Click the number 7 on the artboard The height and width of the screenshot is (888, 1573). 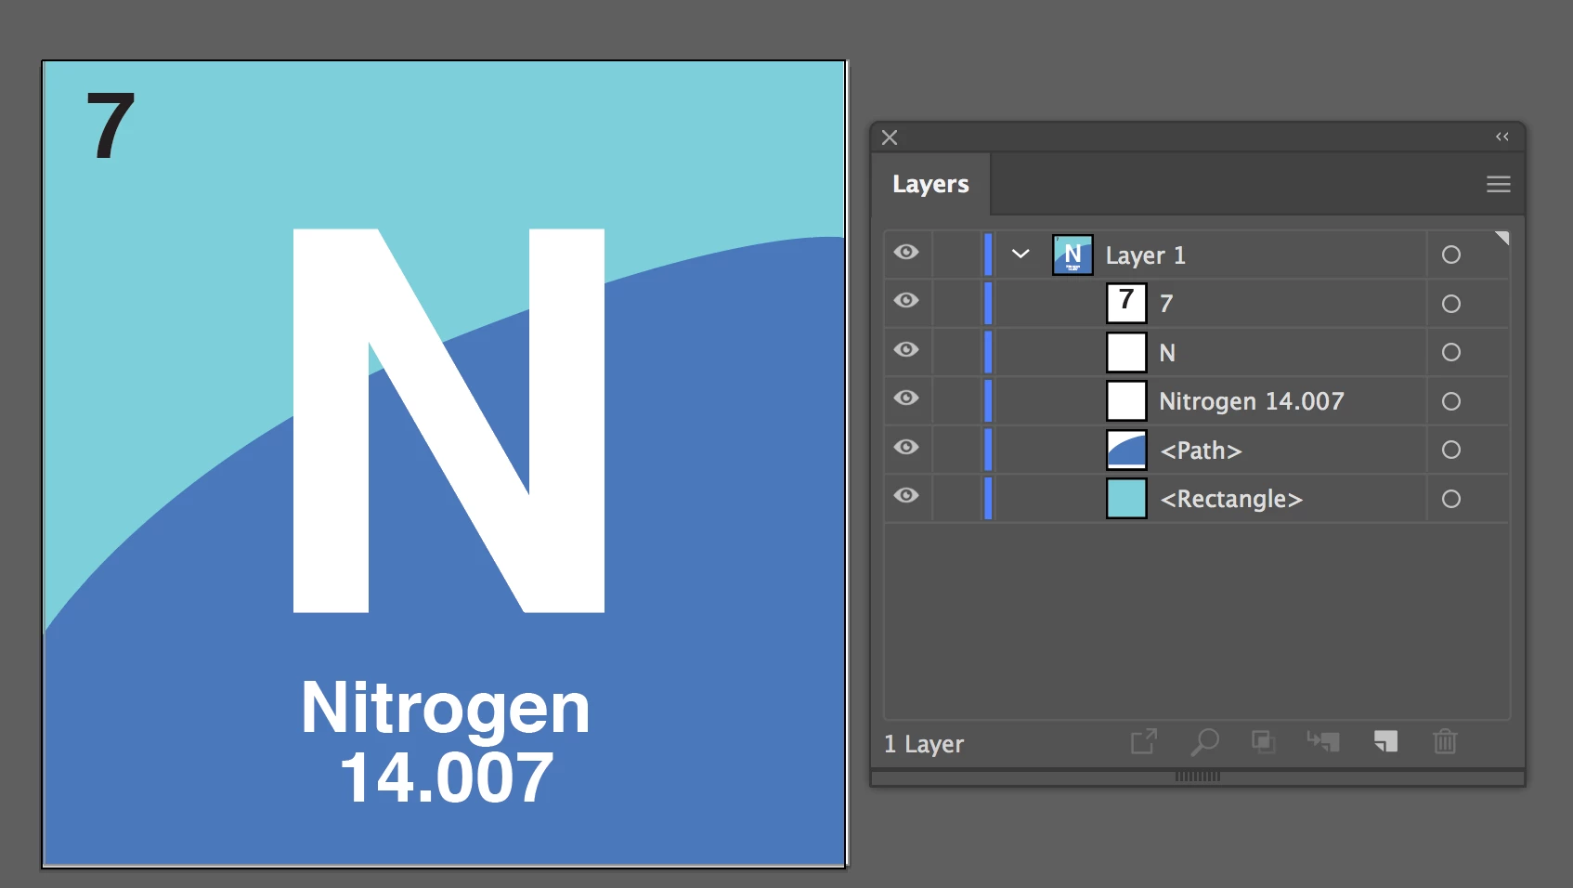[110, 125]
